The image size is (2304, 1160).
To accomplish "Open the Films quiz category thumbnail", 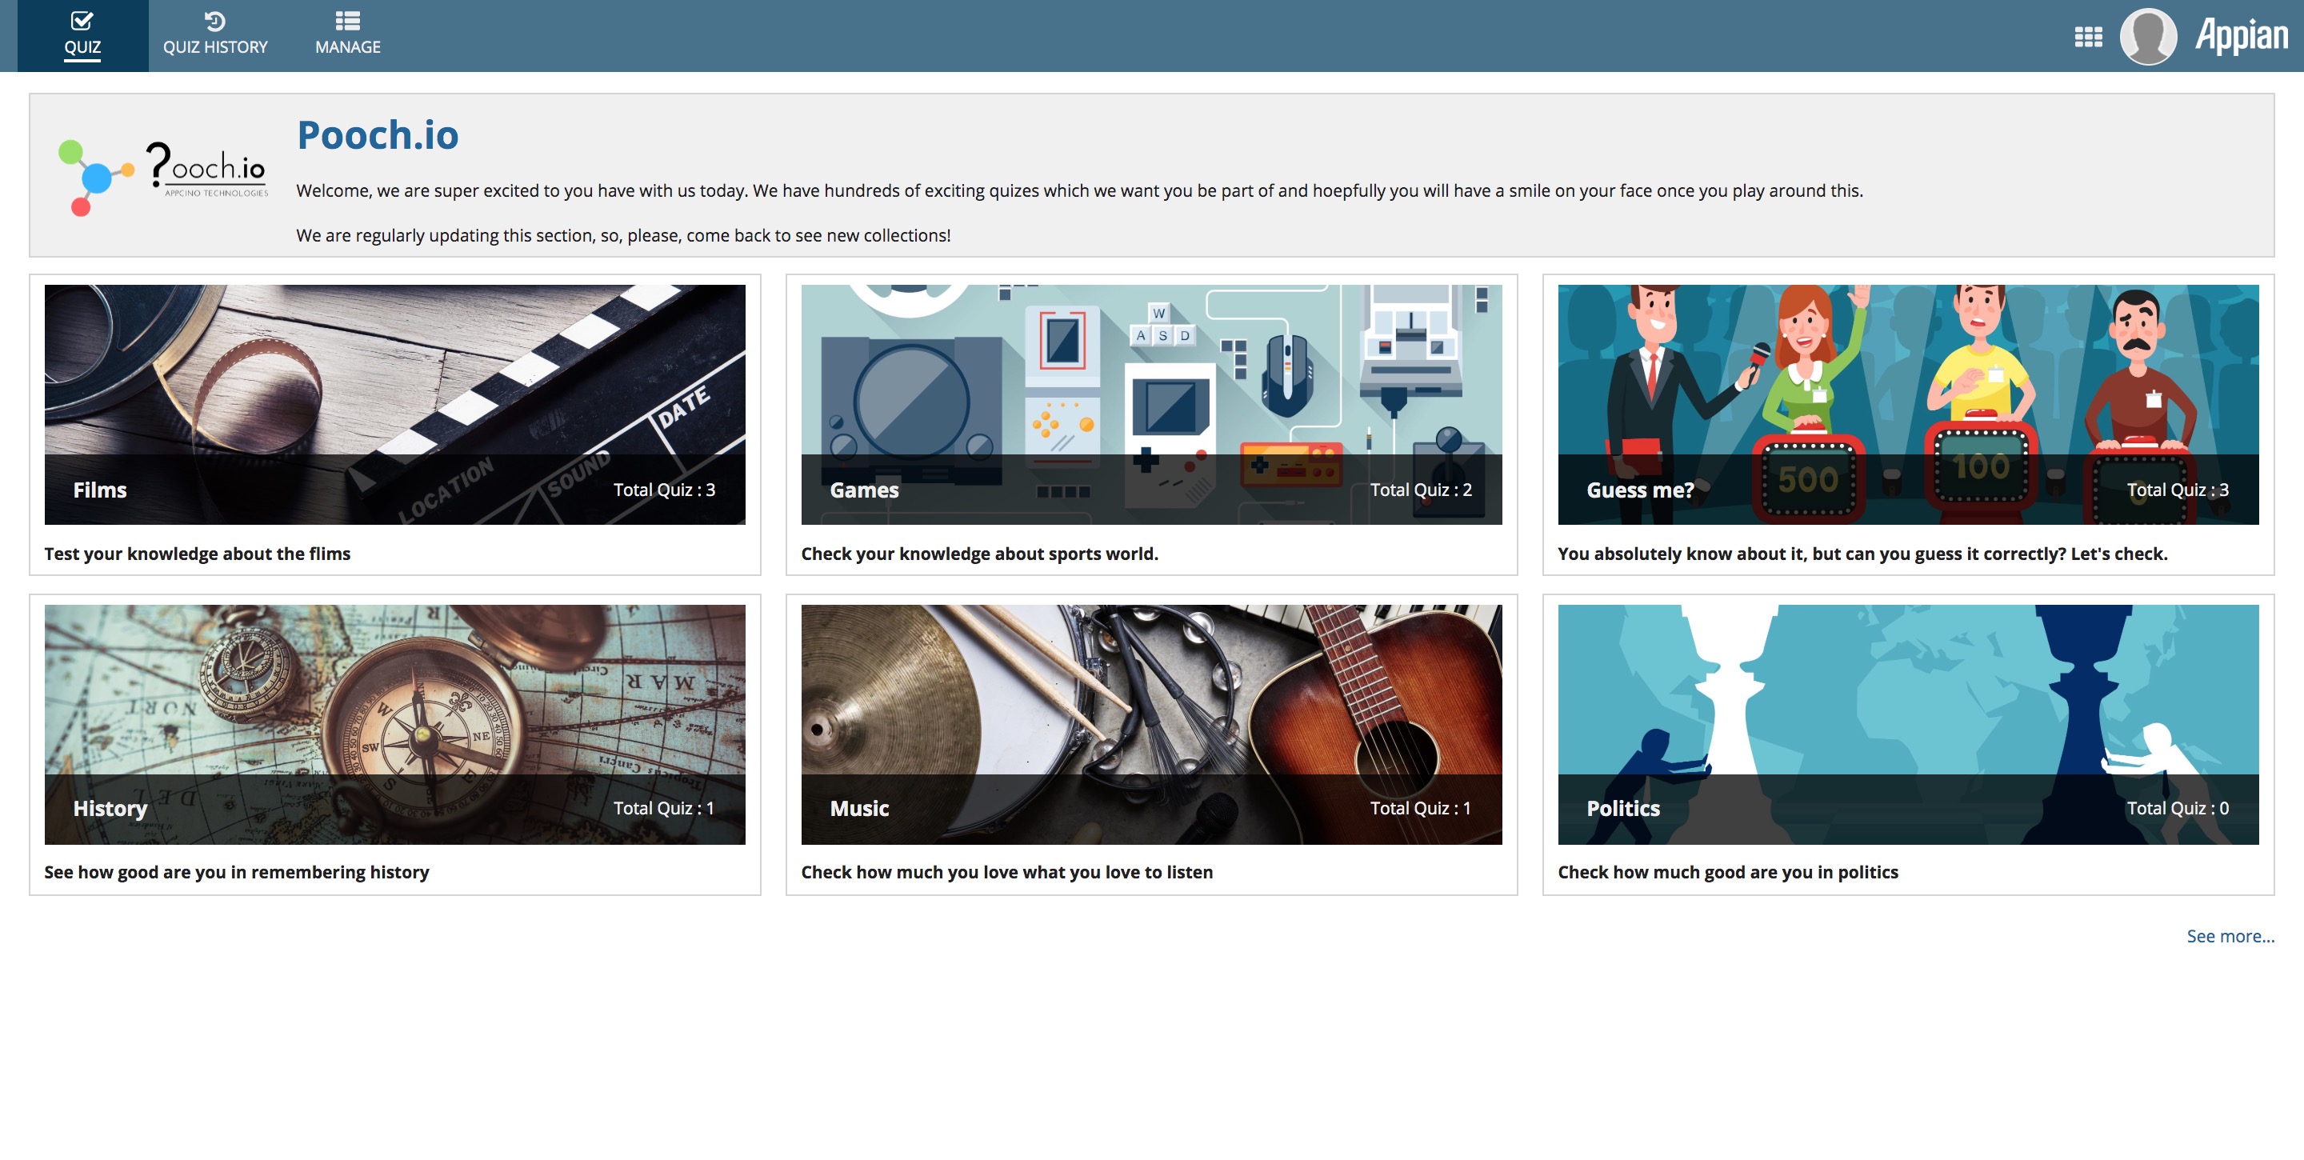I will point(394,376).
